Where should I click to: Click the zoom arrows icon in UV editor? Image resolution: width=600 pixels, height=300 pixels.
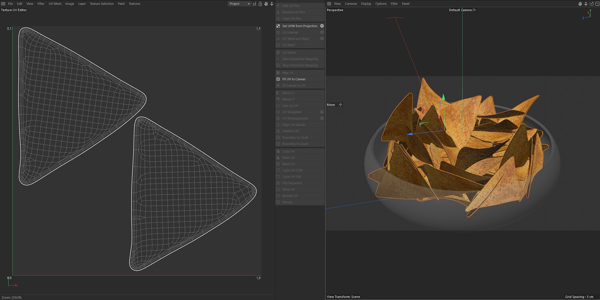coord(272,4)
